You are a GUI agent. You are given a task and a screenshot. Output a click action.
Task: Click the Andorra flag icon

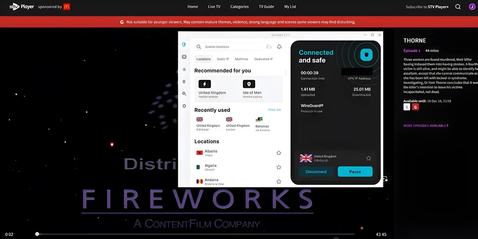(199, 181)
